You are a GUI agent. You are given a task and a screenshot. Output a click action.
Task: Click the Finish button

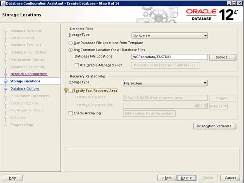click(208, 178)
